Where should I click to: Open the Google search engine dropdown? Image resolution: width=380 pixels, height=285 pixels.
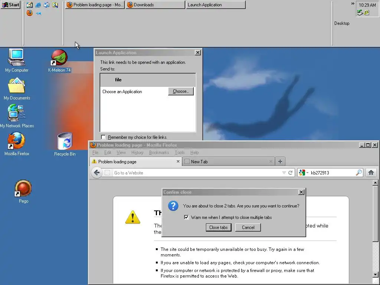[304, 173]
